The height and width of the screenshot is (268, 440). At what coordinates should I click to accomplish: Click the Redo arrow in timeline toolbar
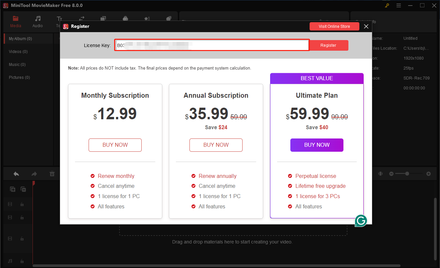coord(34,174)
